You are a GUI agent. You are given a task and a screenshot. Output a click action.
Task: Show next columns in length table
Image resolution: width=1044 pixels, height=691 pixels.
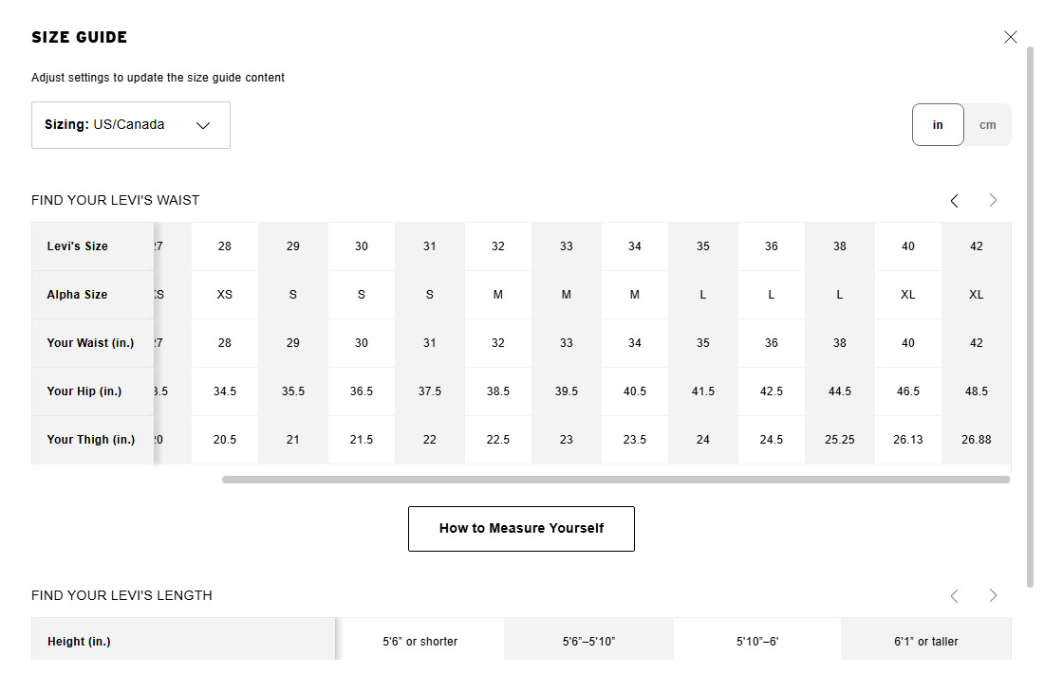click(993, 596)
